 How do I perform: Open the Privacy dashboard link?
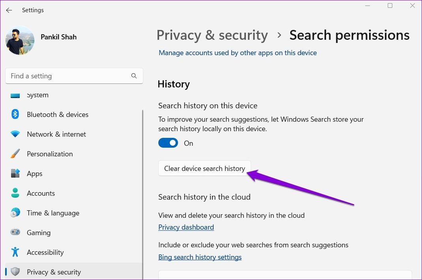point(186,227)
